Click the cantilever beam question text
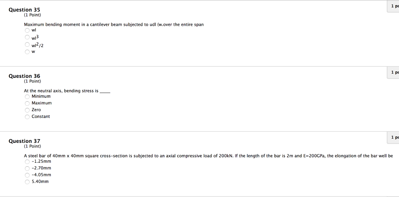The image size is (399, 197). 114,25
